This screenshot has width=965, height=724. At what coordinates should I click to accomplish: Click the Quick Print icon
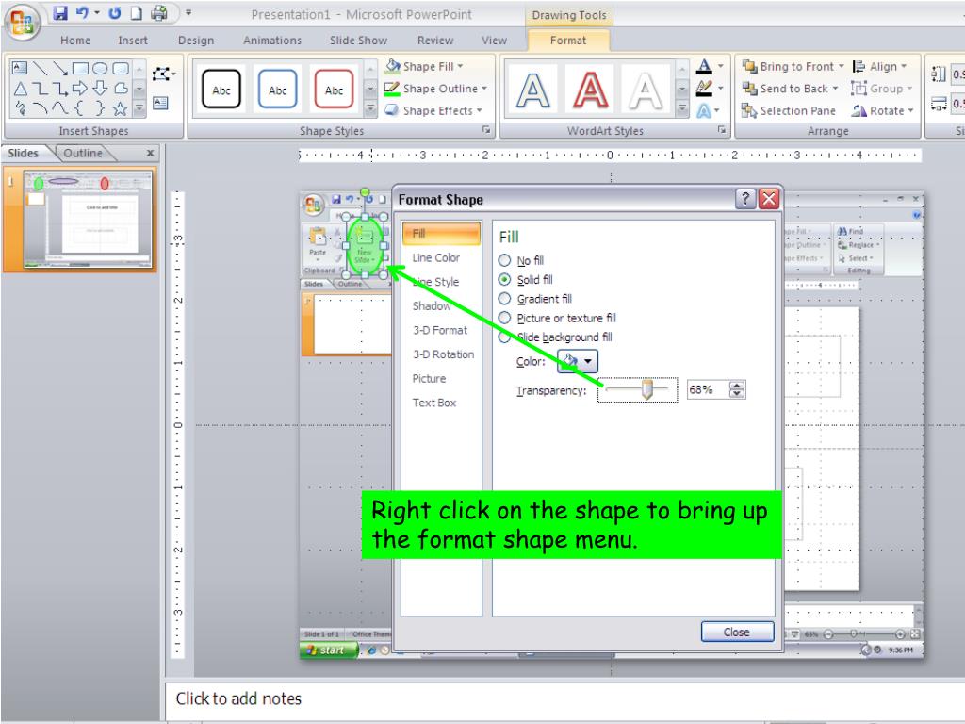tap(158, 13)
